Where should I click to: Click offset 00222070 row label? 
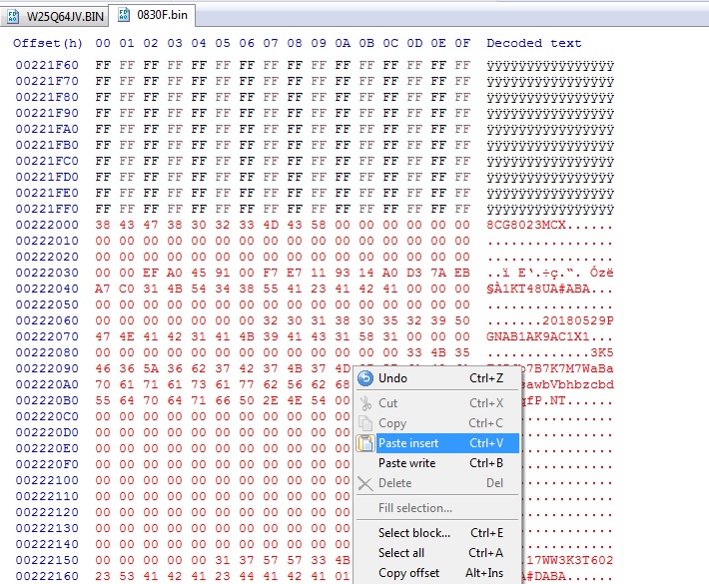[x=47, y=336]
